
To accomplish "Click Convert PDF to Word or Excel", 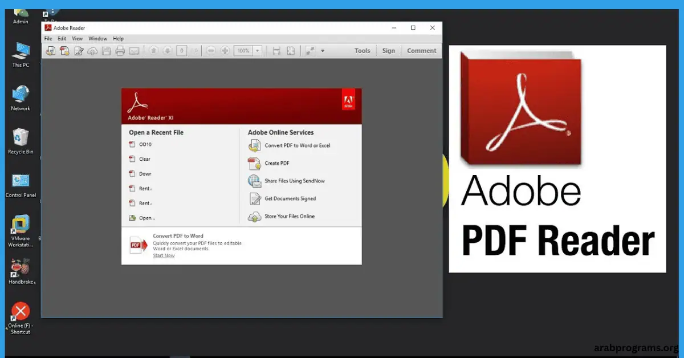I will [x=298, y=145].
